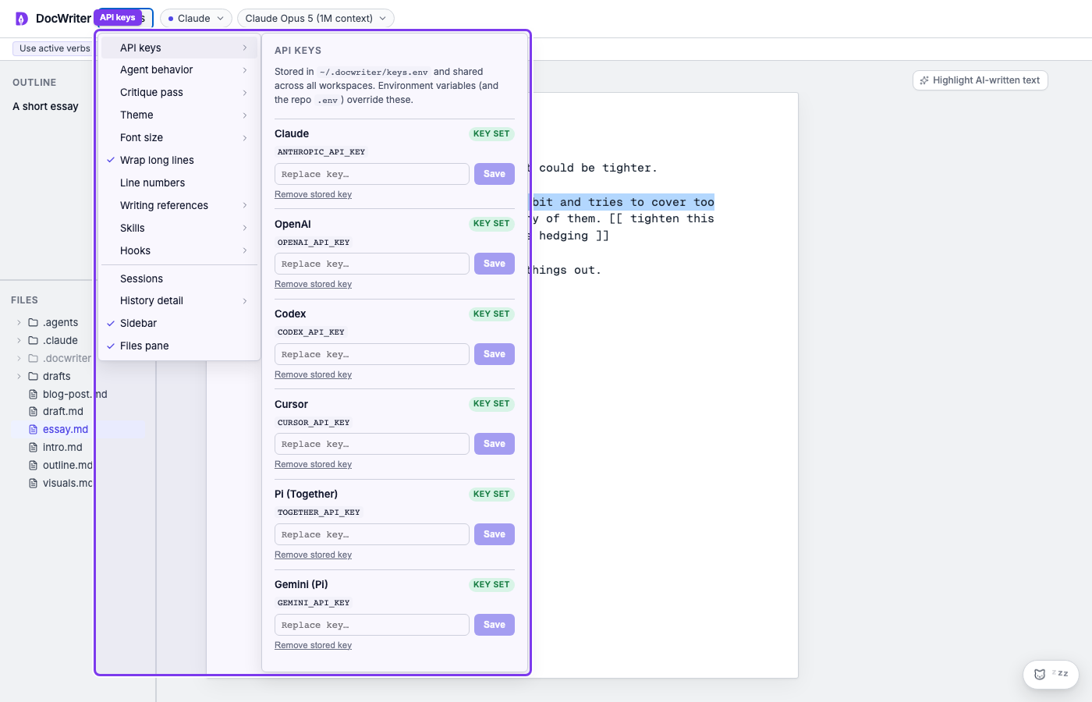The height and width of the screenshot is (702, 1092).
Task: Select the Sessions menu entry
Action: pyautogui.click(x=179, y=278)
